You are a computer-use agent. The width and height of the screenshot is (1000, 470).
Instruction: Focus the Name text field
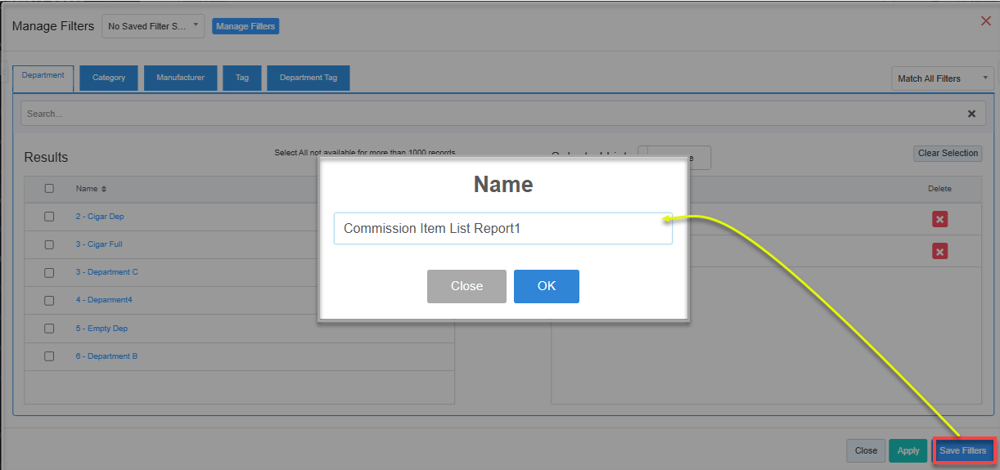[502, 228]
